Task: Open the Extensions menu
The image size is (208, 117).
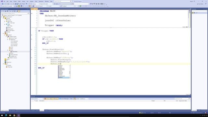Action: point(41,1)
